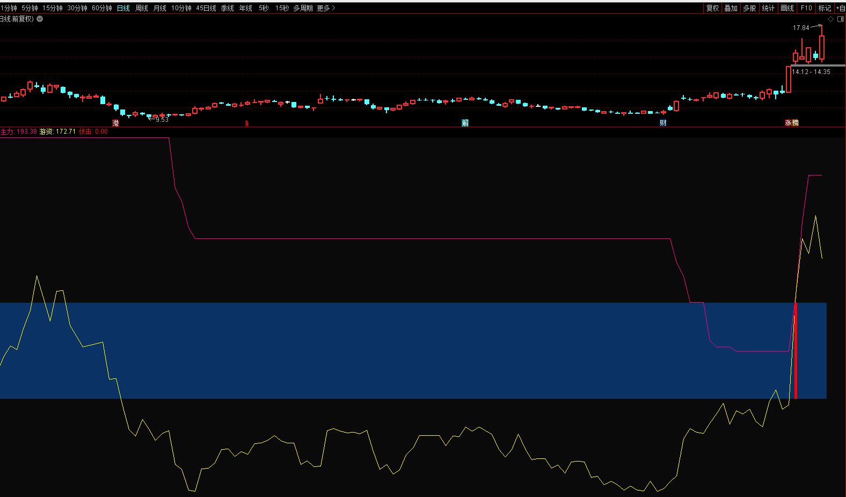
Task: Open the 复权 adjustment menu
Action: tap(712, 8)
